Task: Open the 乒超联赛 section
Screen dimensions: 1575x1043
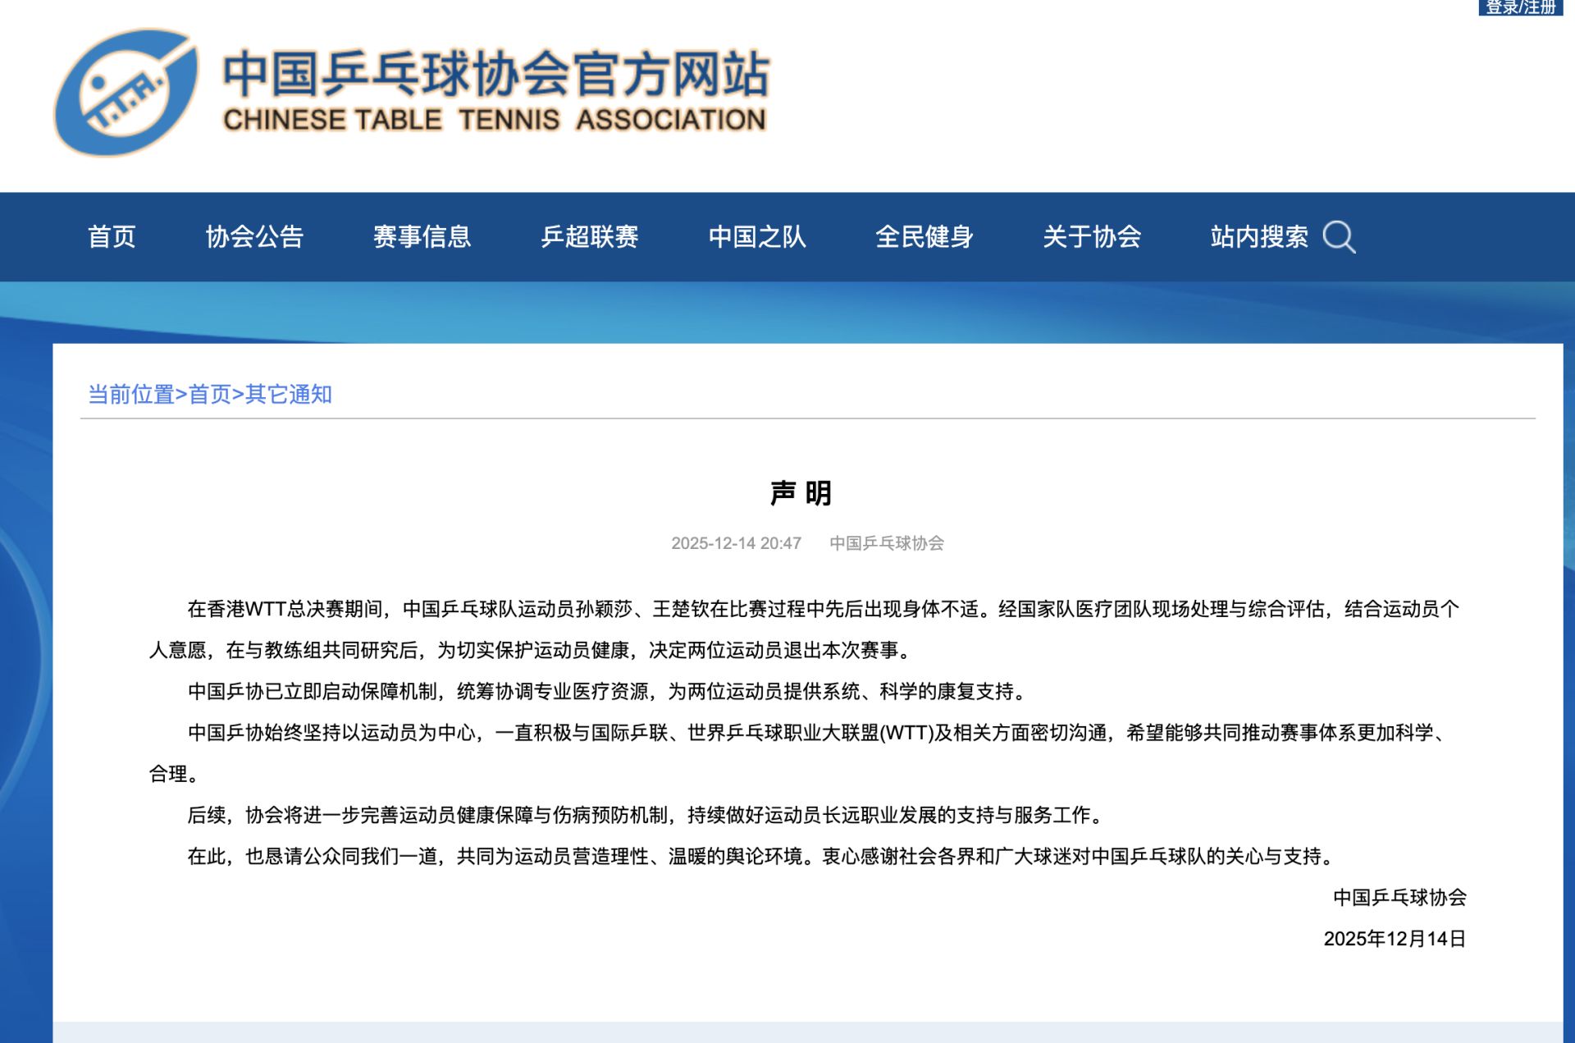Action: pos(591,237)
